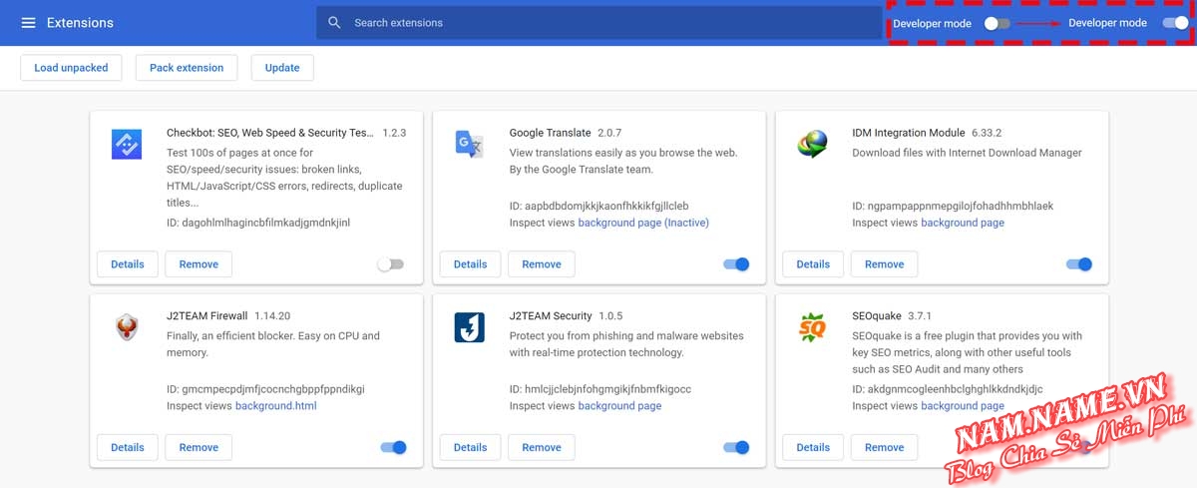Open Details for J2TEAM Security
1197x488 pixels.
pyautogui.click(x=470, y=448)
